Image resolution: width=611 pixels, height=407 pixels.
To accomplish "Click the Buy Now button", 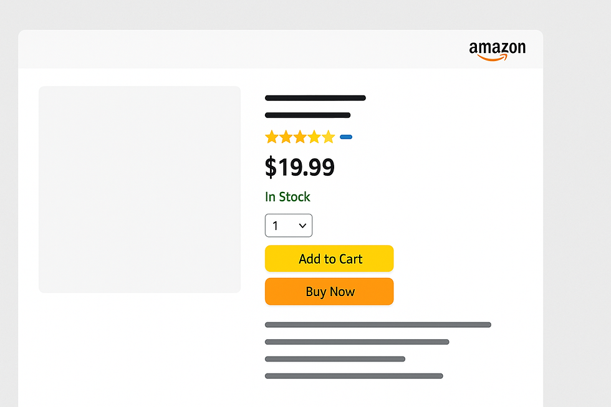I will [x=329, y=291].
